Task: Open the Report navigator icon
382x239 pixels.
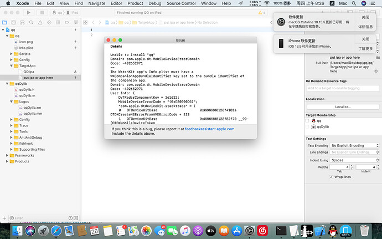Action: (x=76, y=23)
